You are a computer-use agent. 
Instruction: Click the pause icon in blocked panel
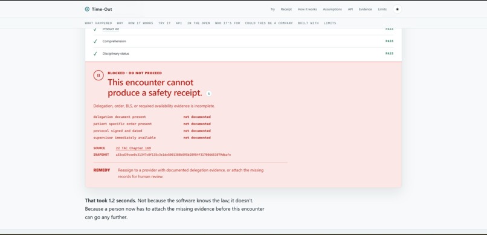(98, 75)
